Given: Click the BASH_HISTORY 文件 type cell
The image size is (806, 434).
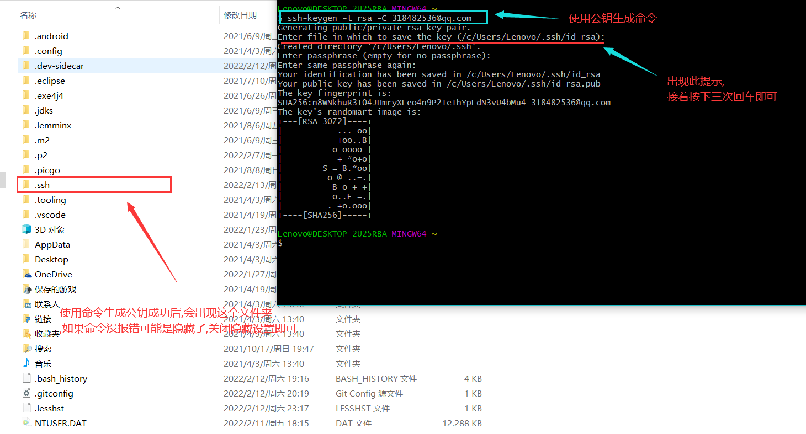Looking at the screenshot, I should (x=376, y=378).
